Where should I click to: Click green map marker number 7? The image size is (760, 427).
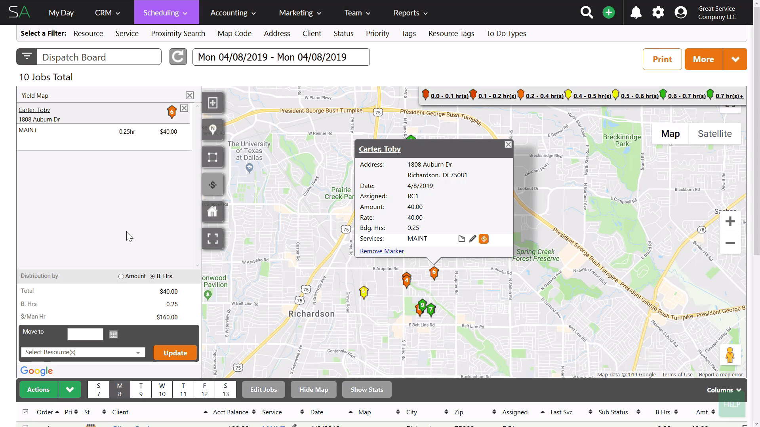(431, 310)
